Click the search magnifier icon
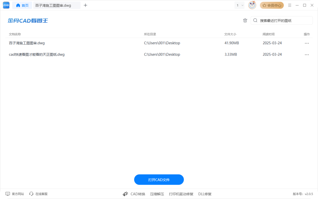This screenshot has width=318, height=199. point(255,21)
